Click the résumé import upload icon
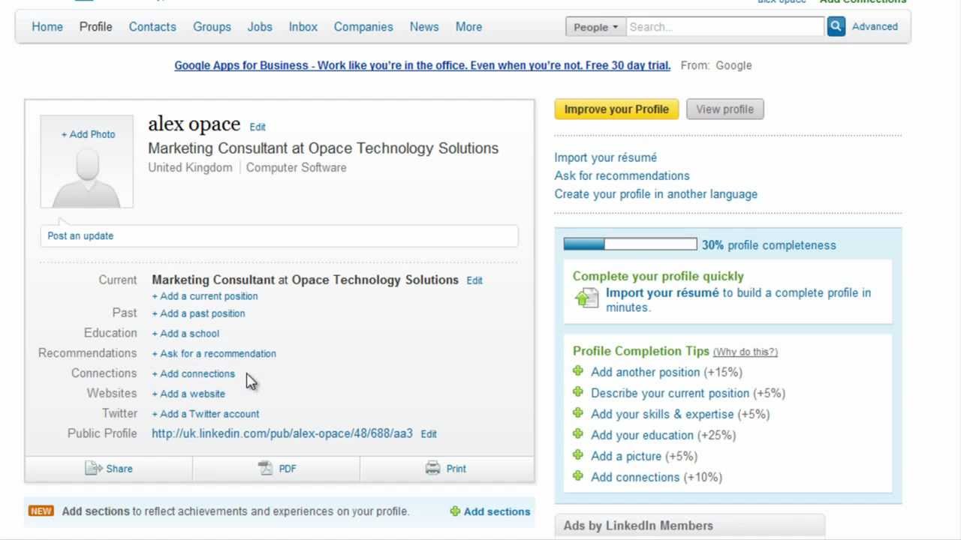Screen dimensions: 961x540 [586, 298]
